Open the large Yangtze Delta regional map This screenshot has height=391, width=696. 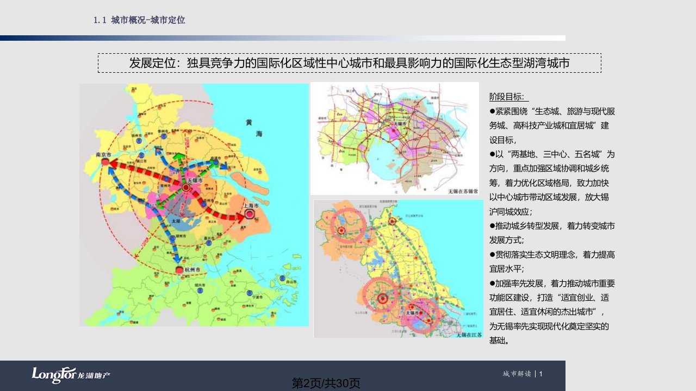[194, 205]
